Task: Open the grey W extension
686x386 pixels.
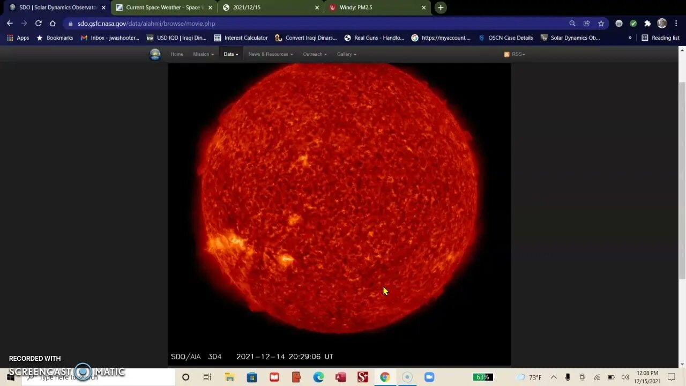Action: click(x=619, y=24)
